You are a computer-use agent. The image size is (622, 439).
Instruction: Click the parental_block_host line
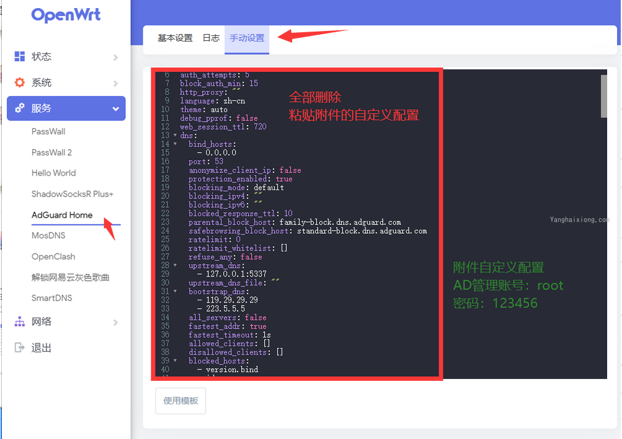[295, 222]
